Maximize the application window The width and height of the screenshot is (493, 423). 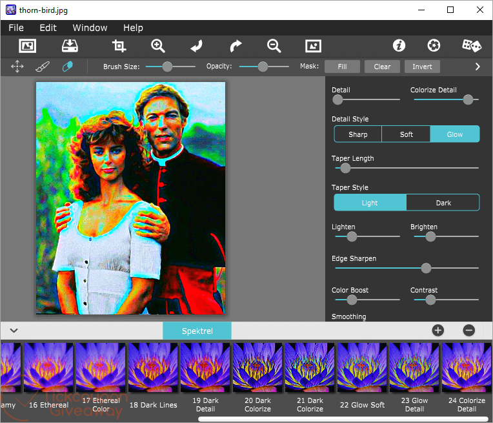450,10
